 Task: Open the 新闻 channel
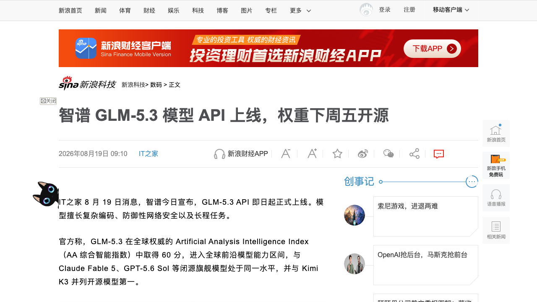[x=101, y=10]
